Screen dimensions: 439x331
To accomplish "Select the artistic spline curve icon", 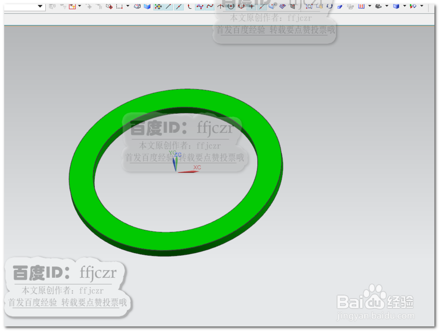I will click(210, 6).
